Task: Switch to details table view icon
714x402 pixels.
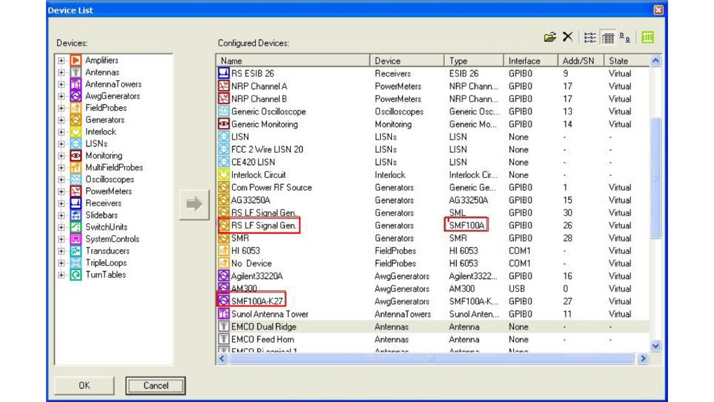Action: coord(608,38)
